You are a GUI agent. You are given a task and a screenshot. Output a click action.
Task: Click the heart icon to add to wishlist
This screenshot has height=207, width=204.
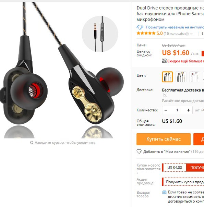click(x=139, y=151)
